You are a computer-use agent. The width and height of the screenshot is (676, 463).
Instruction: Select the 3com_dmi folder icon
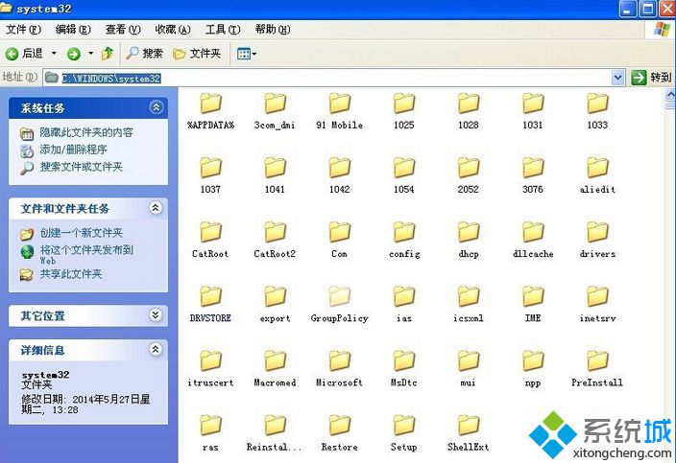point(275,104)
